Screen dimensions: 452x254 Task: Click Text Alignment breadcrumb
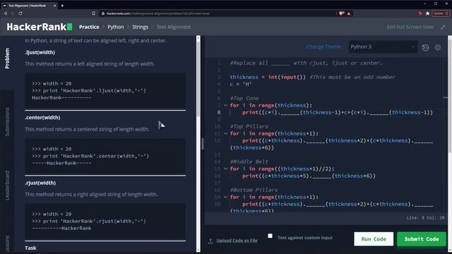174,27
